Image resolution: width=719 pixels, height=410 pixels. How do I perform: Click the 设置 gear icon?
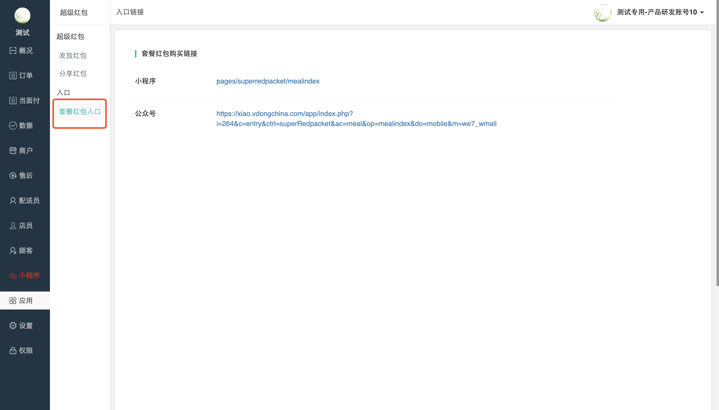[13, 325]
